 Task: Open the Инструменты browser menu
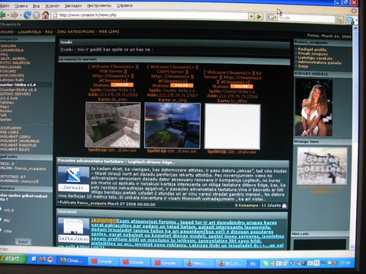(x=99, y=5)
